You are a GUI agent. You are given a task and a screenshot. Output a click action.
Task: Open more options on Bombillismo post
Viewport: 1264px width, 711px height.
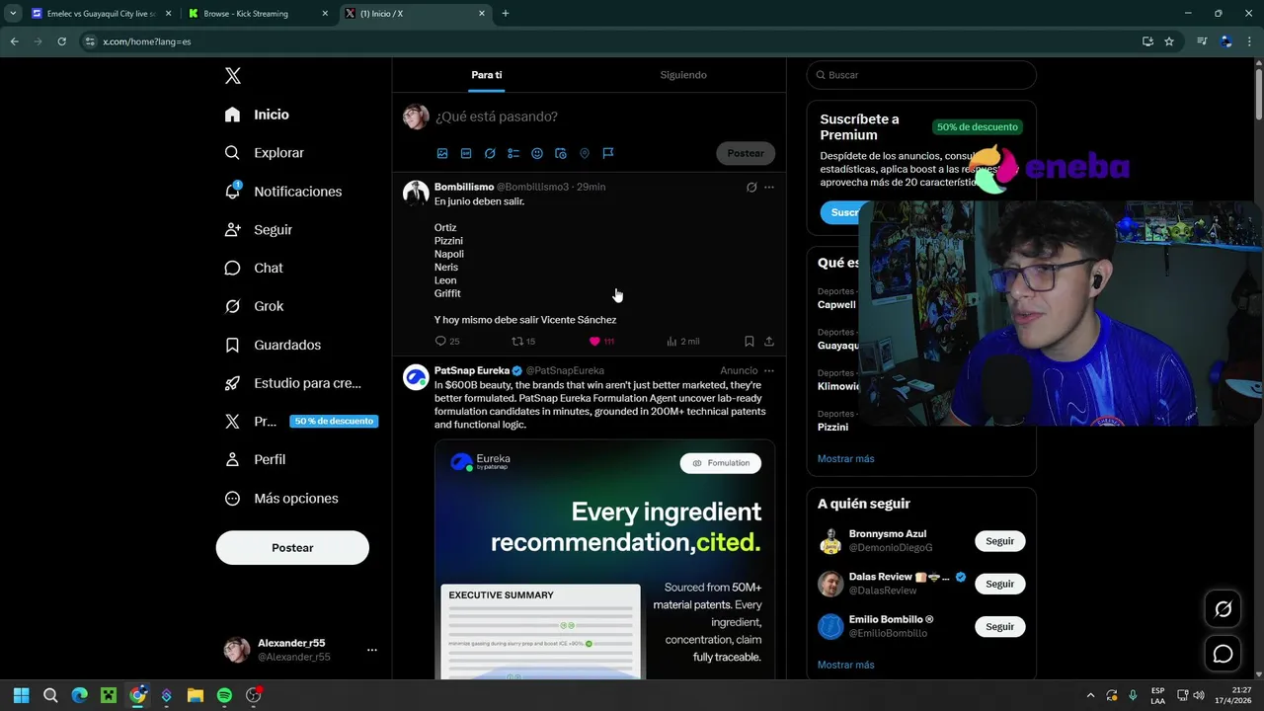(769, 187)
